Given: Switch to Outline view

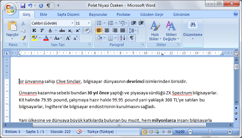Looking at the screenshot, I should click(x=163, y=132).
